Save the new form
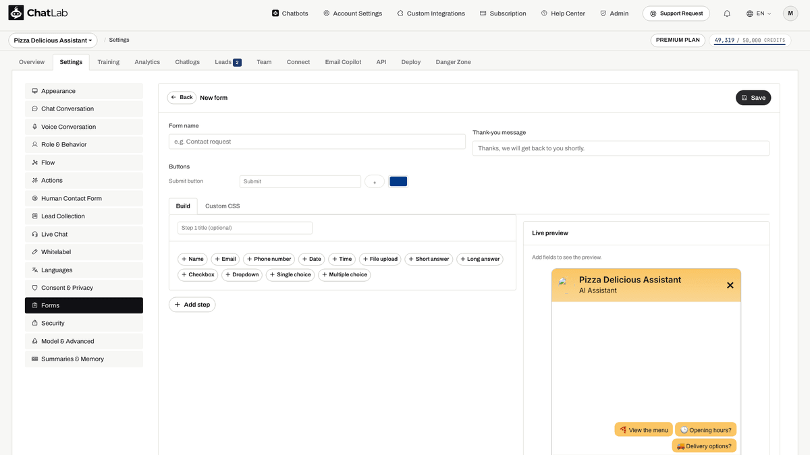Screen dimensions: 810x455 click(x=753, y=98)
